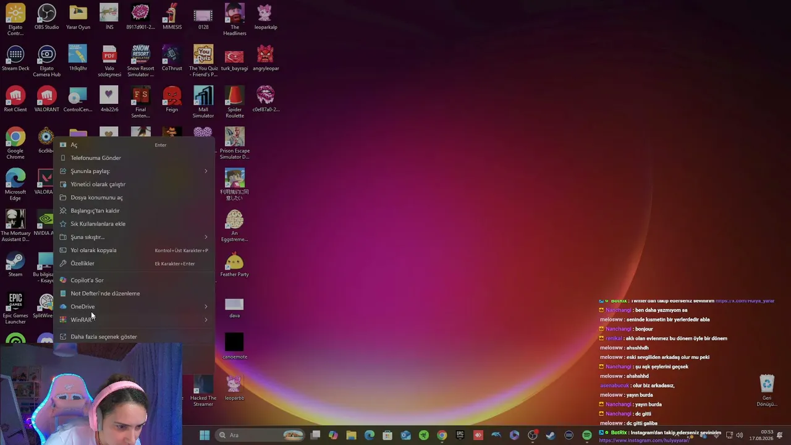Select the Feather Party game icon
The image size is (791, 445).
click(x=235, y=264)
